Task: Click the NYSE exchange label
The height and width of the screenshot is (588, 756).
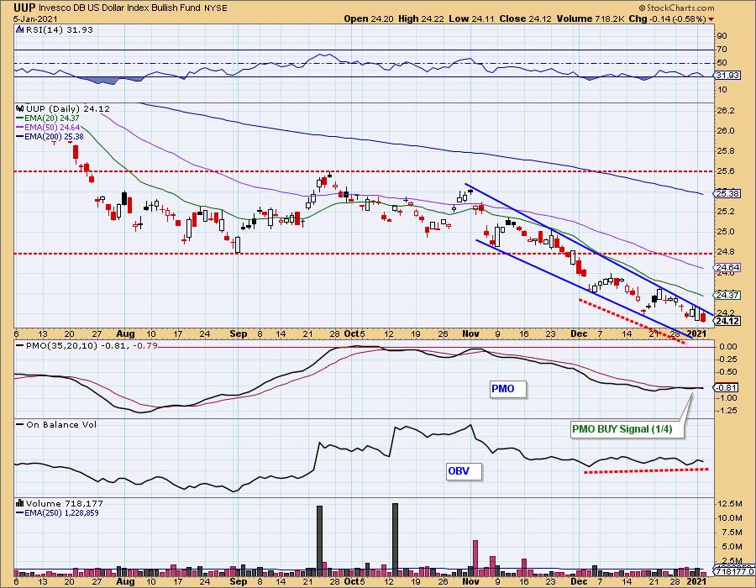Action: coord(216,8)
